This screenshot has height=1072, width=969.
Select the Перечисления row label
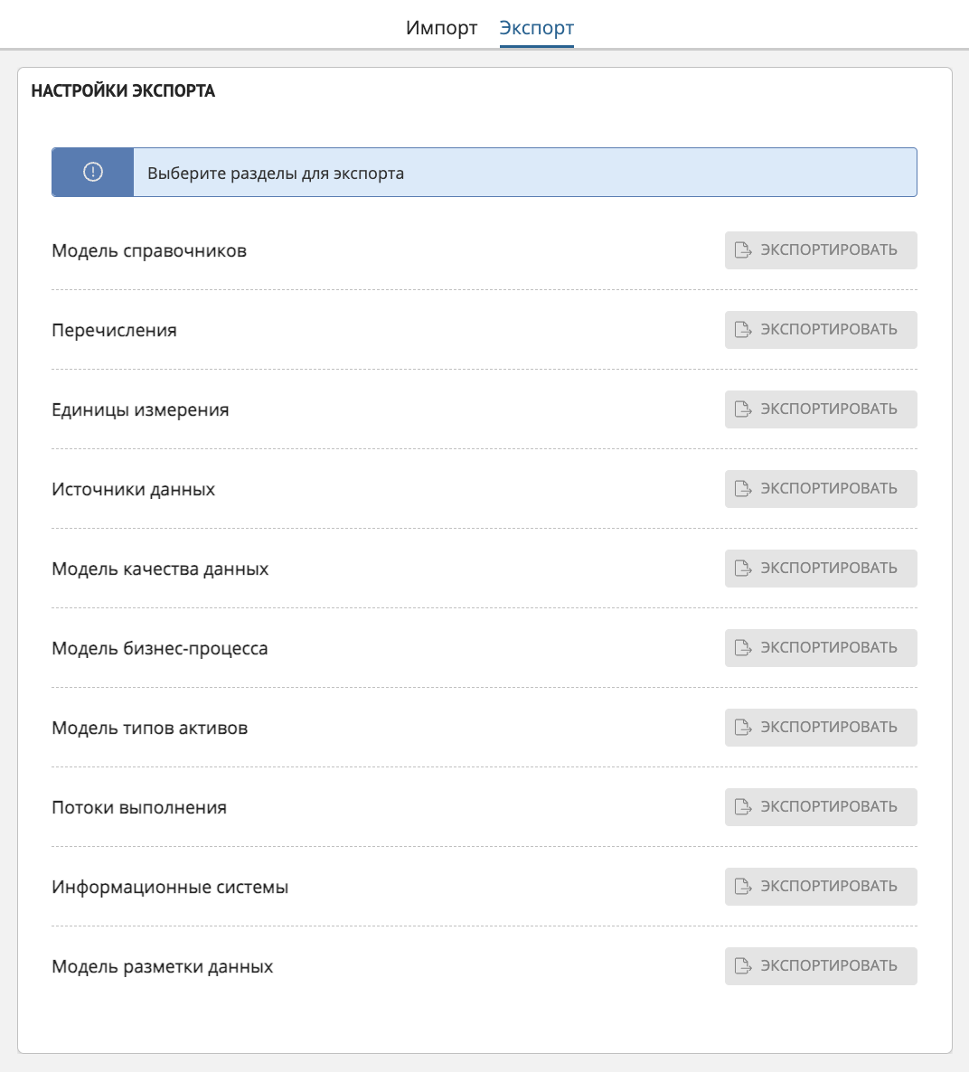coord(114,330)
